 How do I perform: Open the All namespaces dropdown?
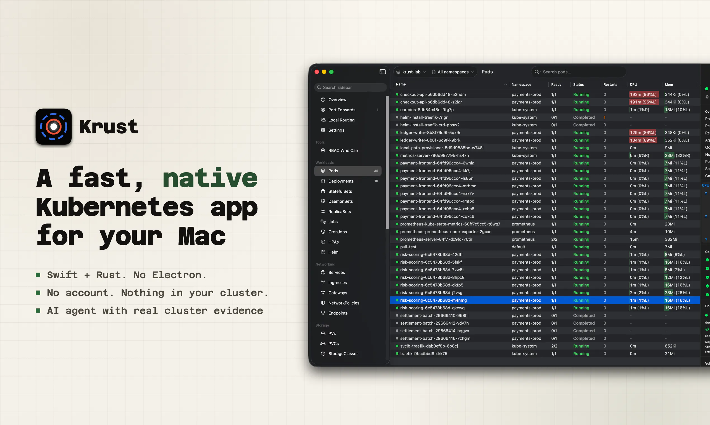[453, 72]
